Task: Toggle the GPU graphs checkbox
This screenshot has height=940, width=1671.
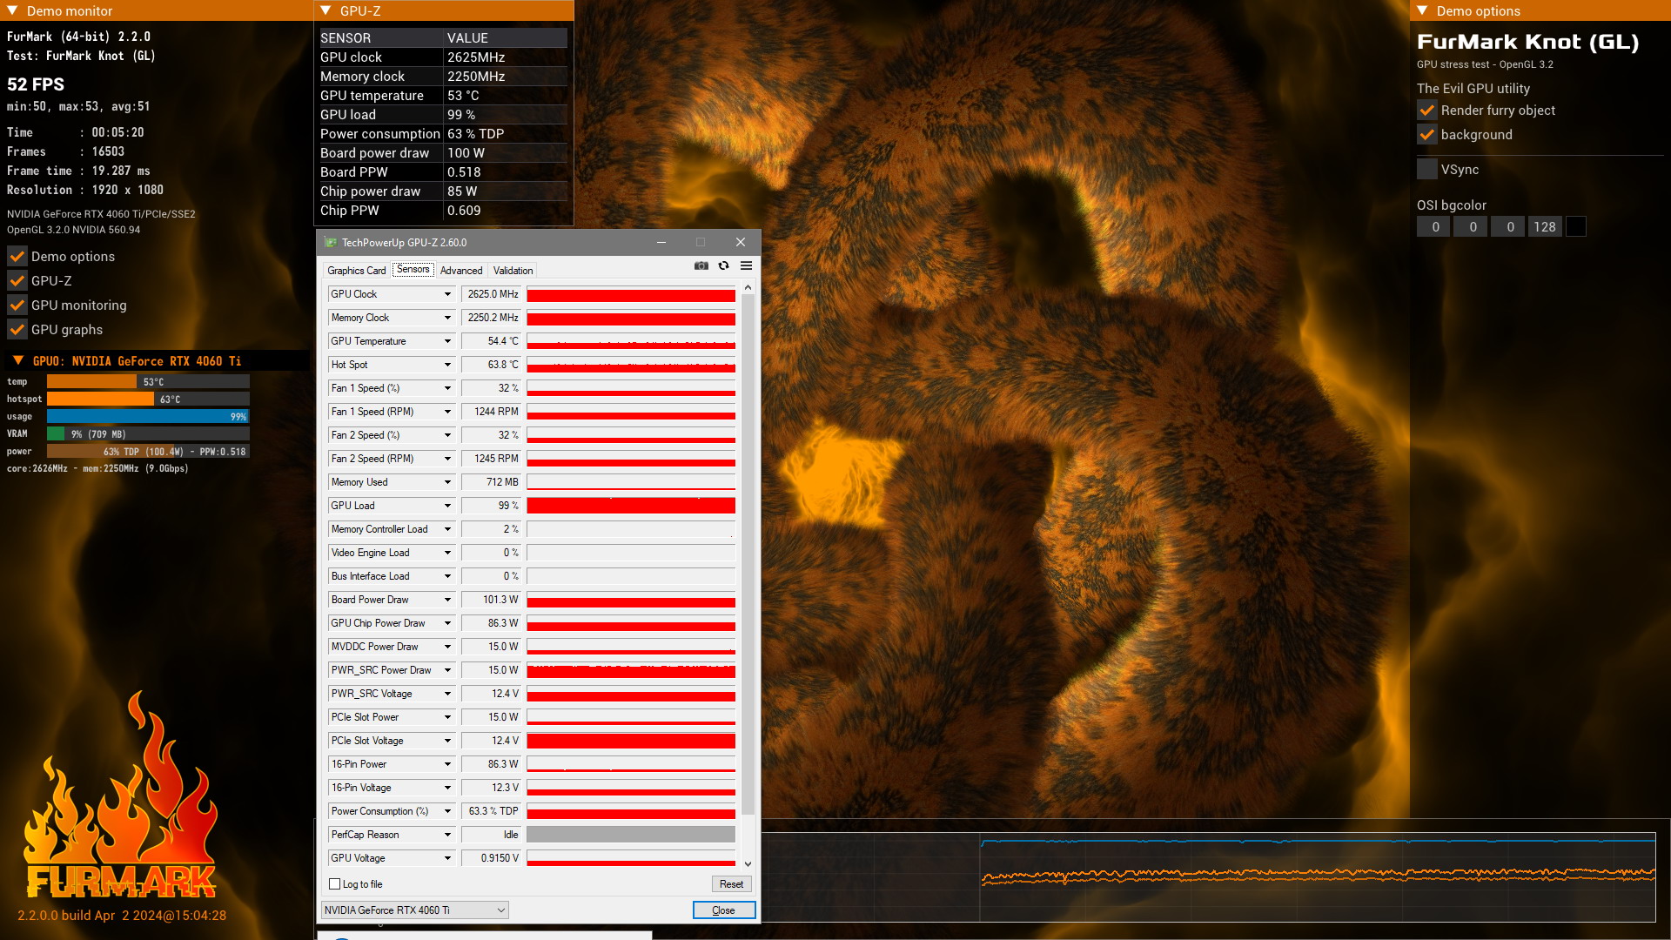Action: point(17,330)
